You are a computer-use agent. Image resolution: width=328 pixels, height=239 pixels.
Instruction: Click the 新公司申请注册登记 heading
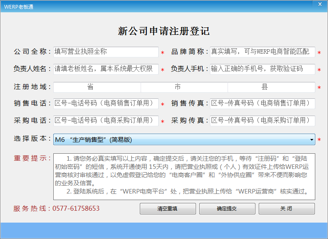(x=164, y=31)
